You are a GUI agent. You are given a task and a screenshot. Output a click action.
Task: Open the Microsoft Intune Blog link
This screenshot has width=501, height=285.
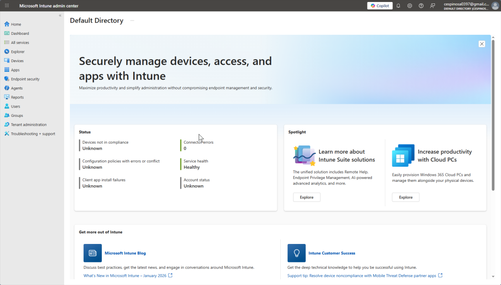pyautogui.click(x=125, y=253)
